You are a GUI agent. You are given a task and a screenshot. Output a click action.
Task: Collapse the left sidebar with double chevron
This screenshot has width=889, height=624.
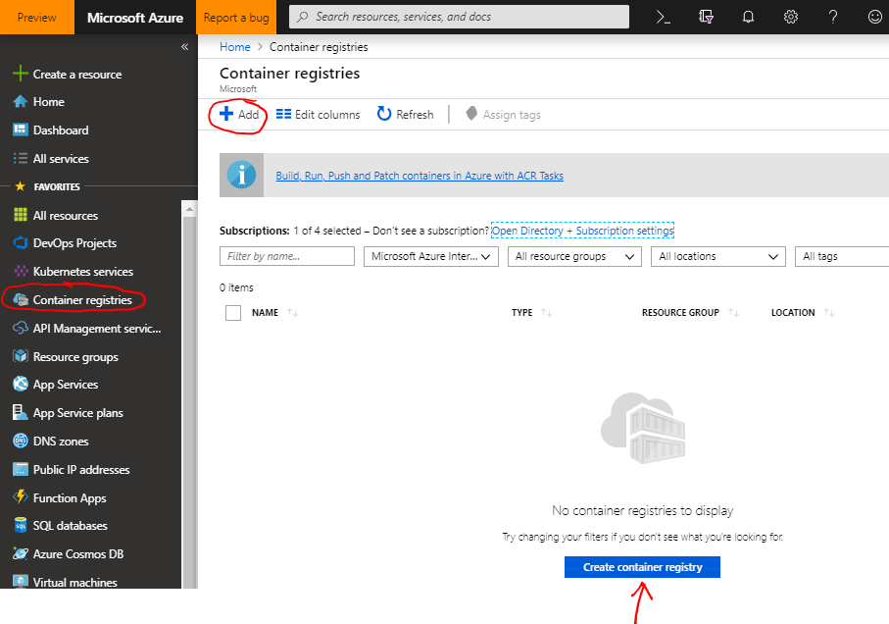[184, 46]
